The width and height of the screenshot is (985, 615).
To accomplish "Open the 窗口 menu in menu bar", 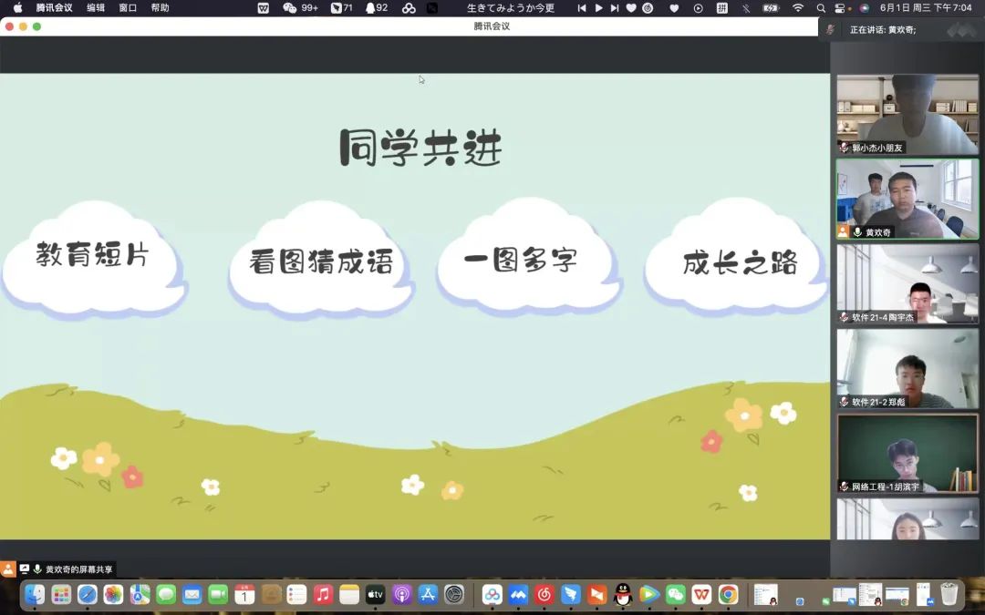I will (x=128, y=7).
